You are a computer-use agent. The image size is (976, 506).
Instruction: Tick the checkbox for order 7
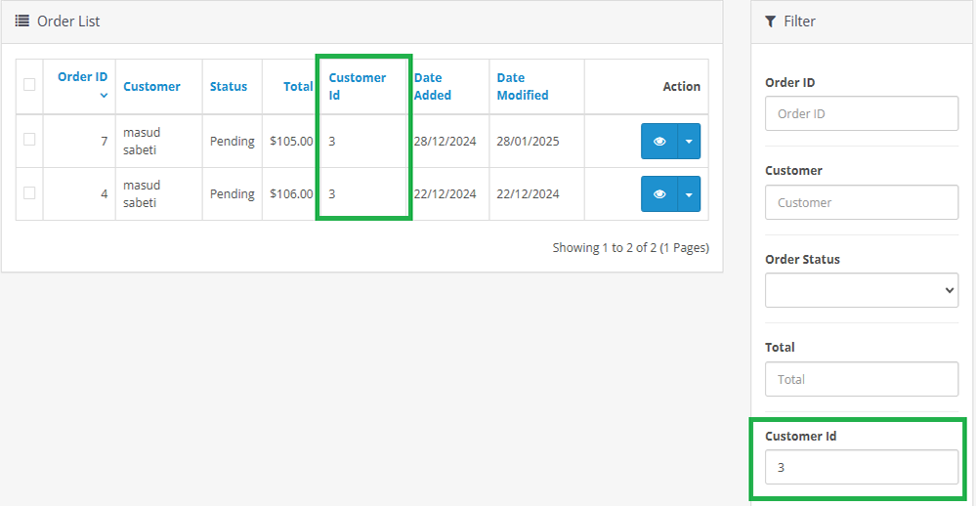[x=29, y=140]
